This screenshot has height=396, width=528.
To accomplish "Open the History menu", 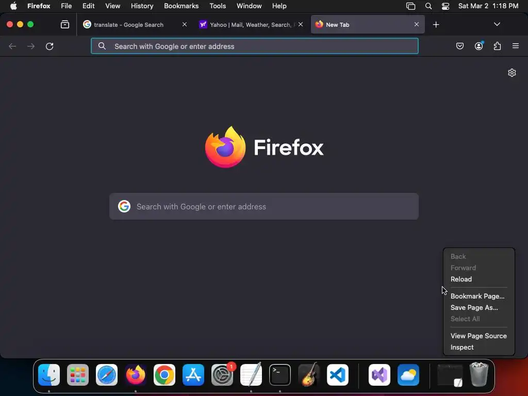I will tap(142, 6).
